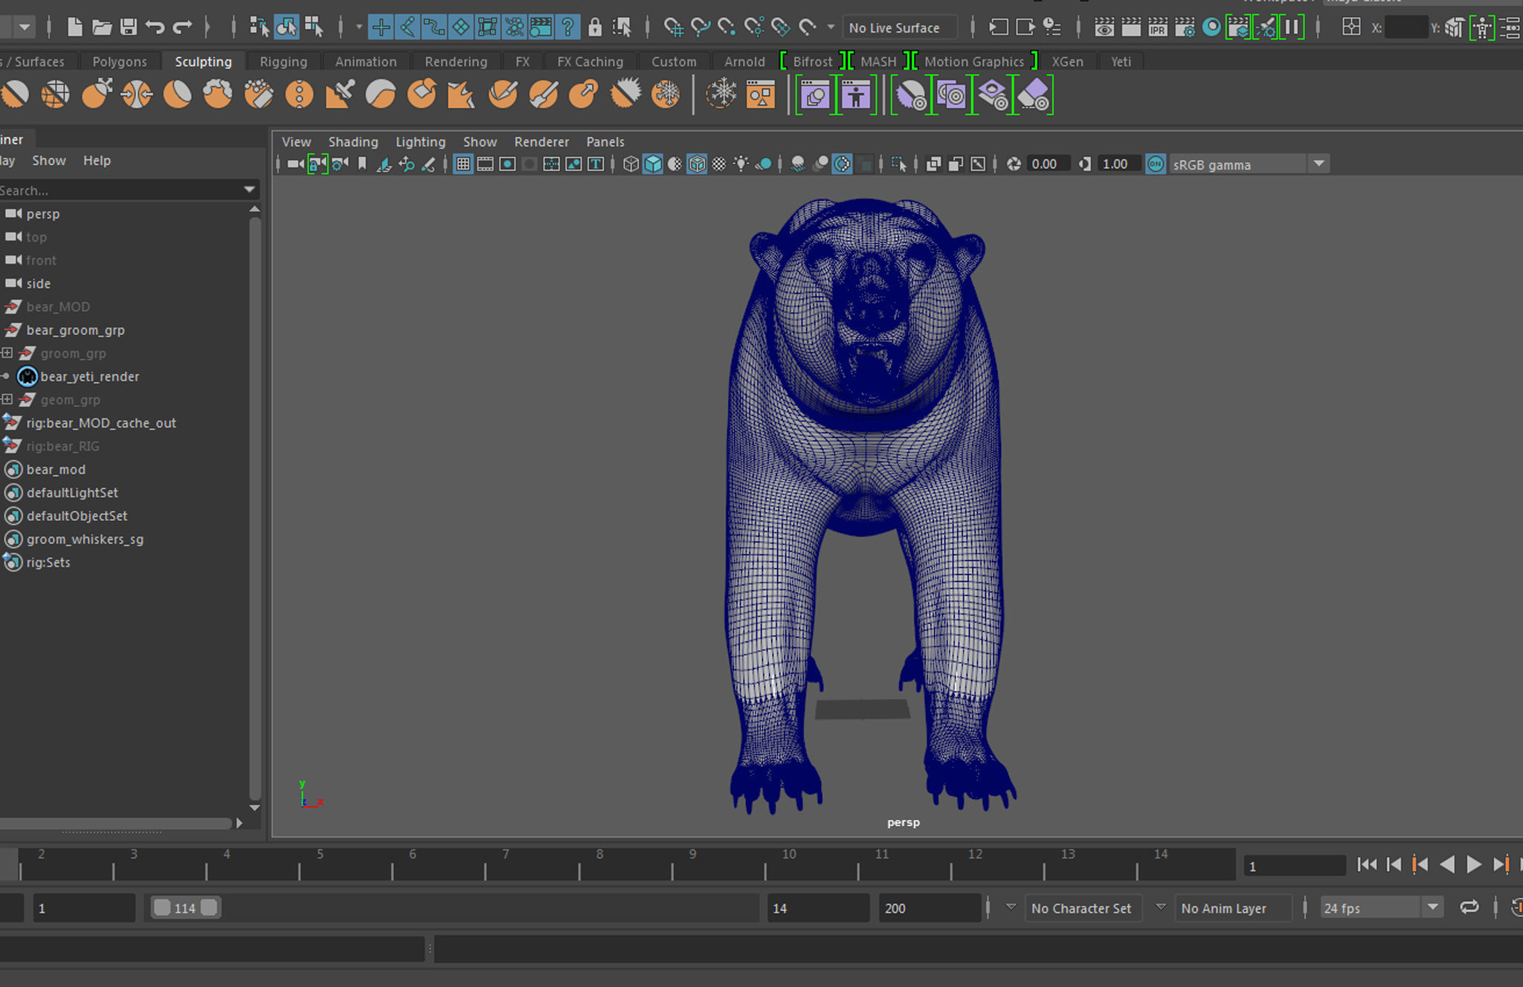Open the 24 fps dropdown
Image resolution: width=1523 pixels, height=987 pixels.
pyautogui.click(x=1432, y=907)
